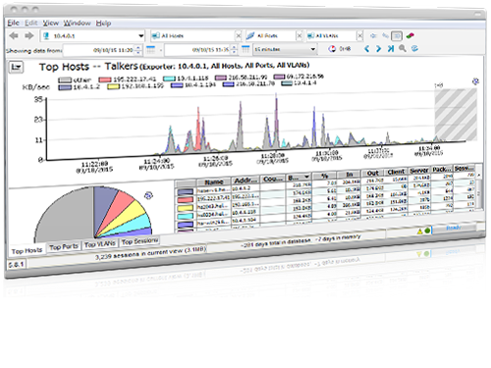Click the end date field 09/10/15 11:35
This screenshot has height=368, width=491.
point(198,50)
